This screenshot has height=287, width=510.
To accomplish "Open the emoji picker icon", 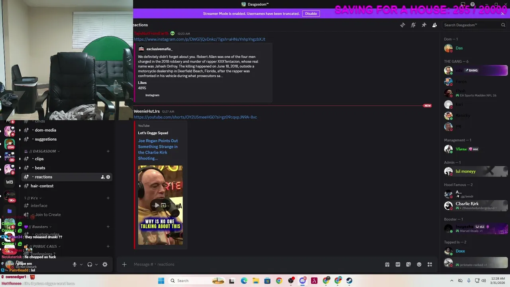I will coord(419,264).
